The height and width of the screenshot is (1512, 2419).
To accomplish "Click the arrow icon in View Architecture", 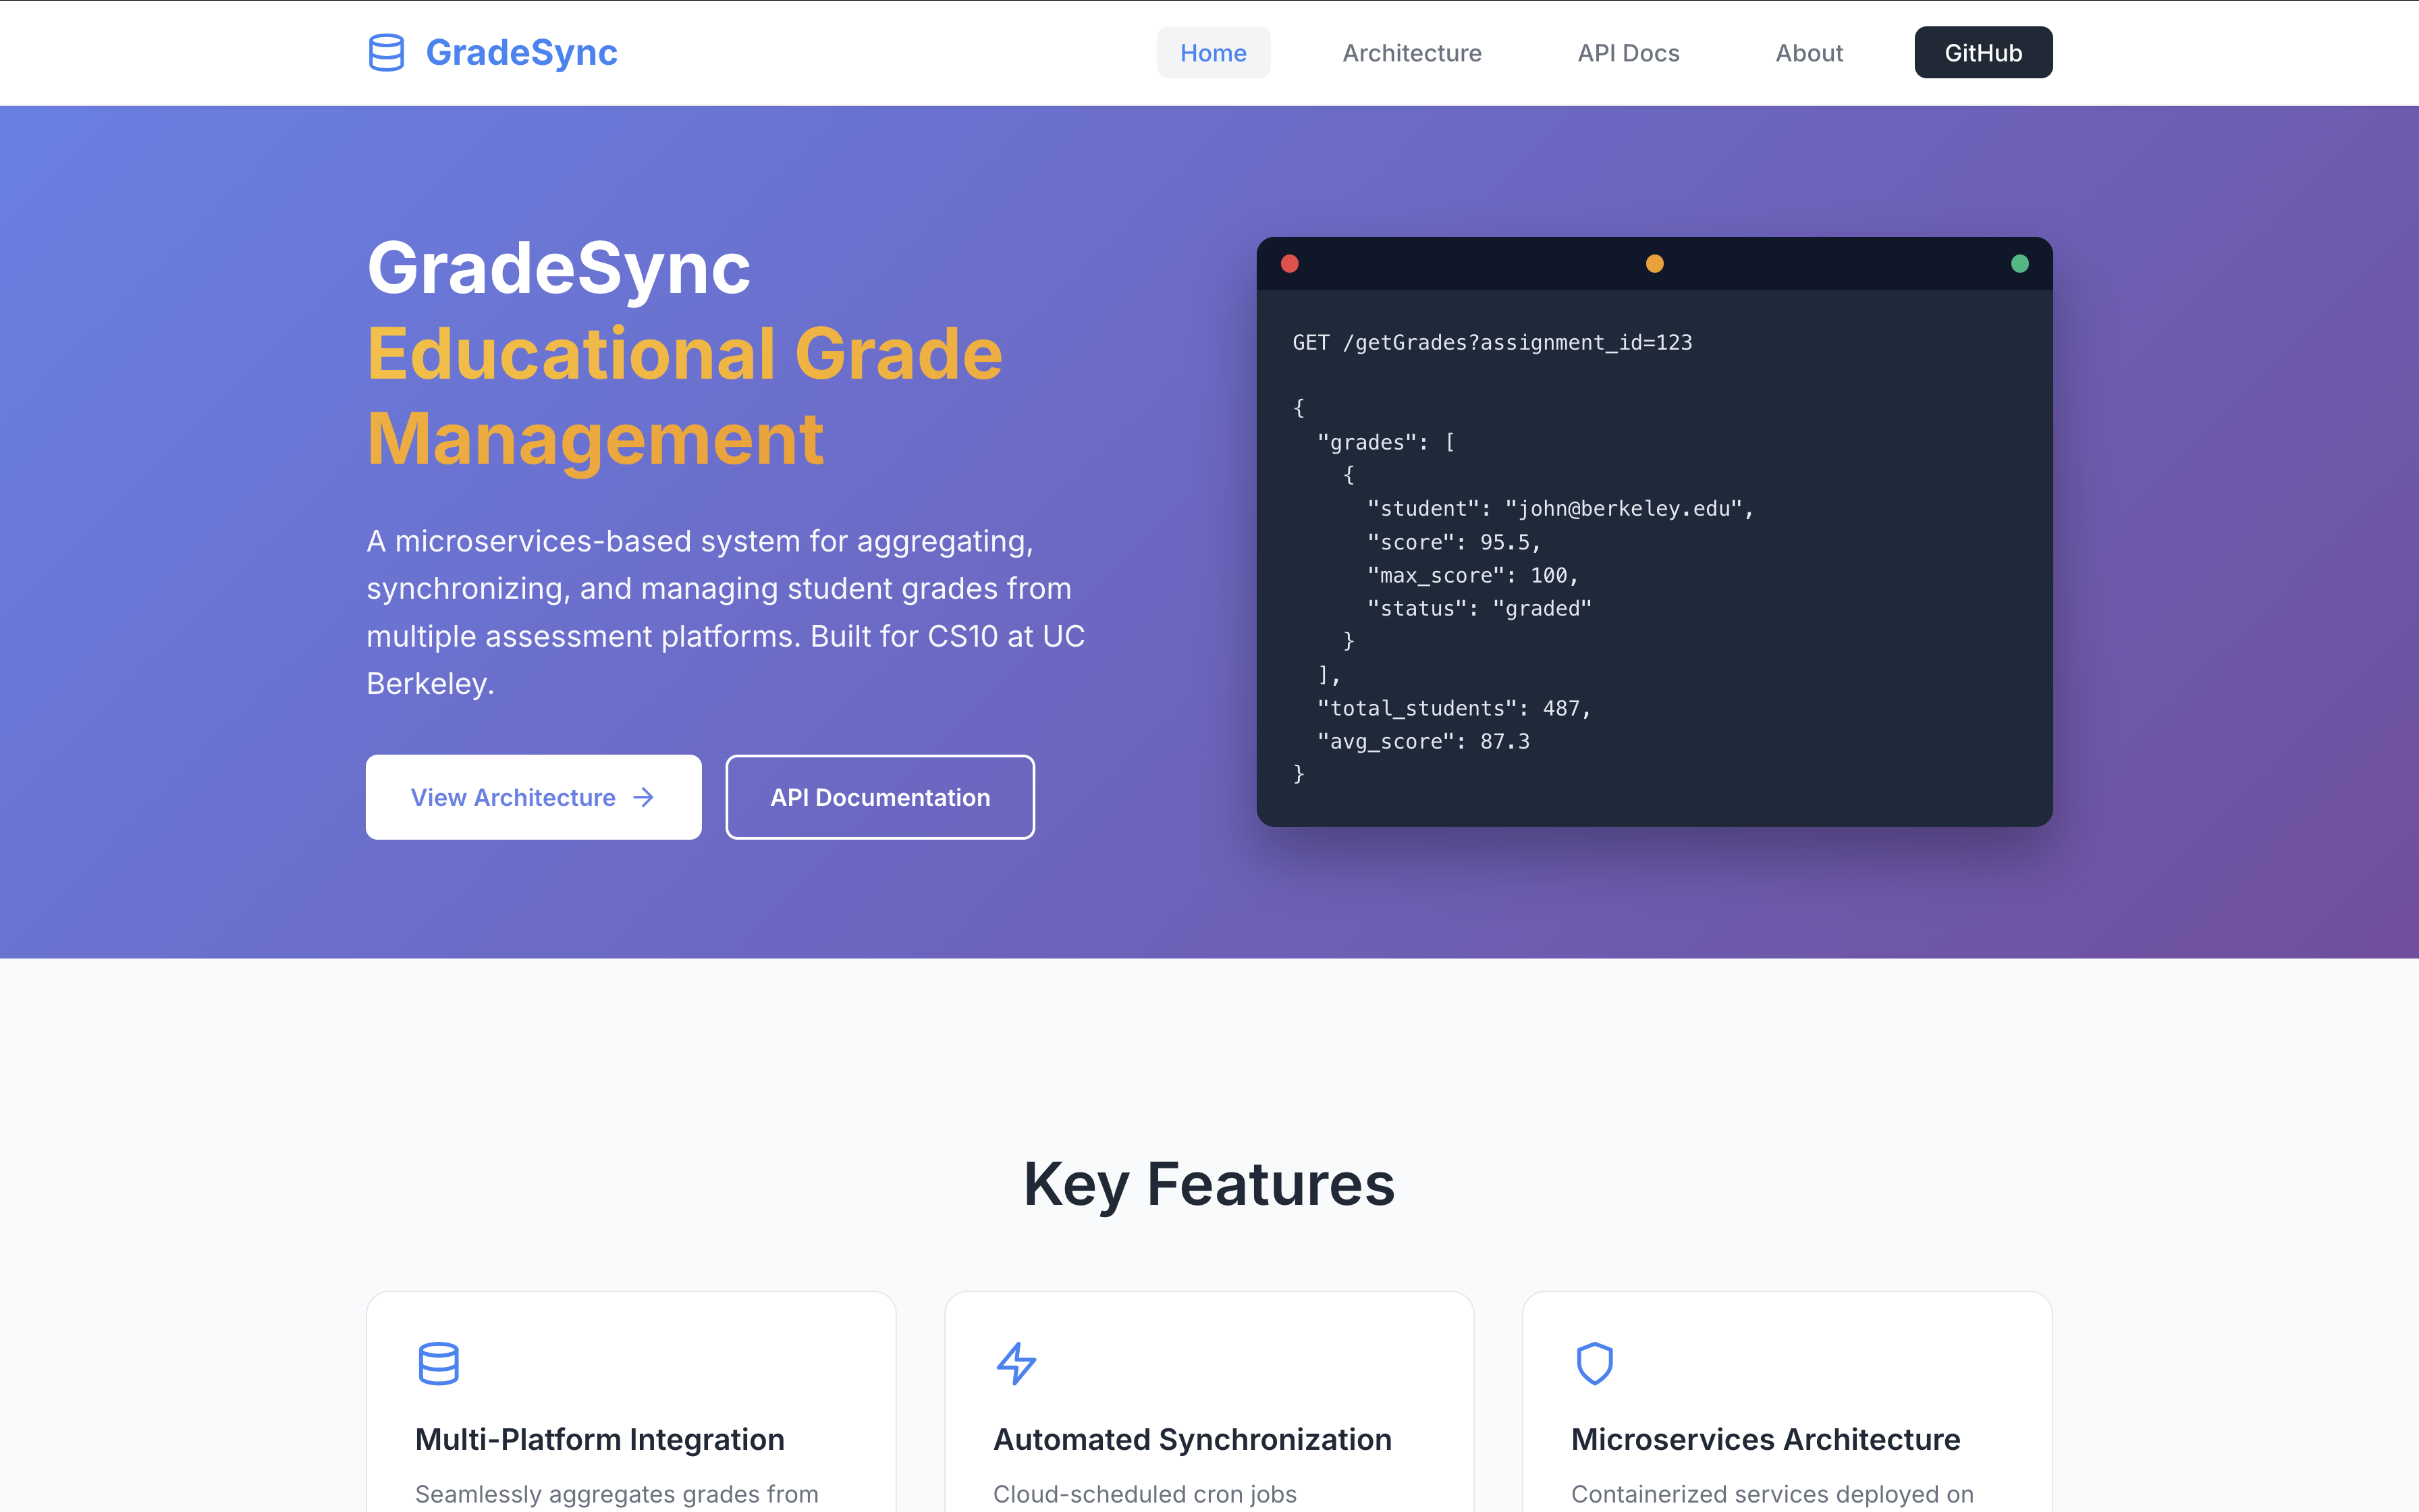I will point(644,797).
